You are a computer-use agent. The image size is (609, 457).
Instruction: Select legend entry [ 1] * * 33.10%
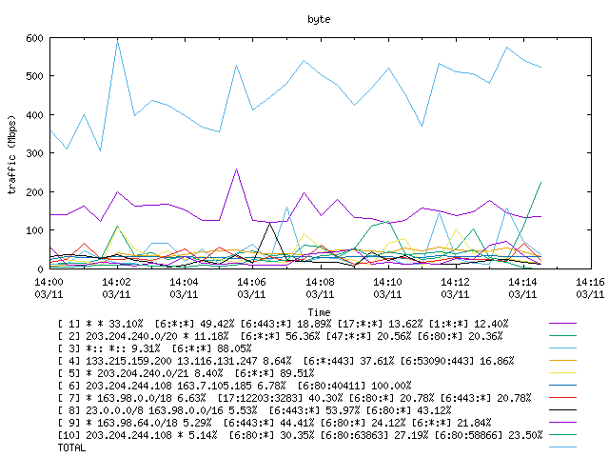(x=284, y=324)
